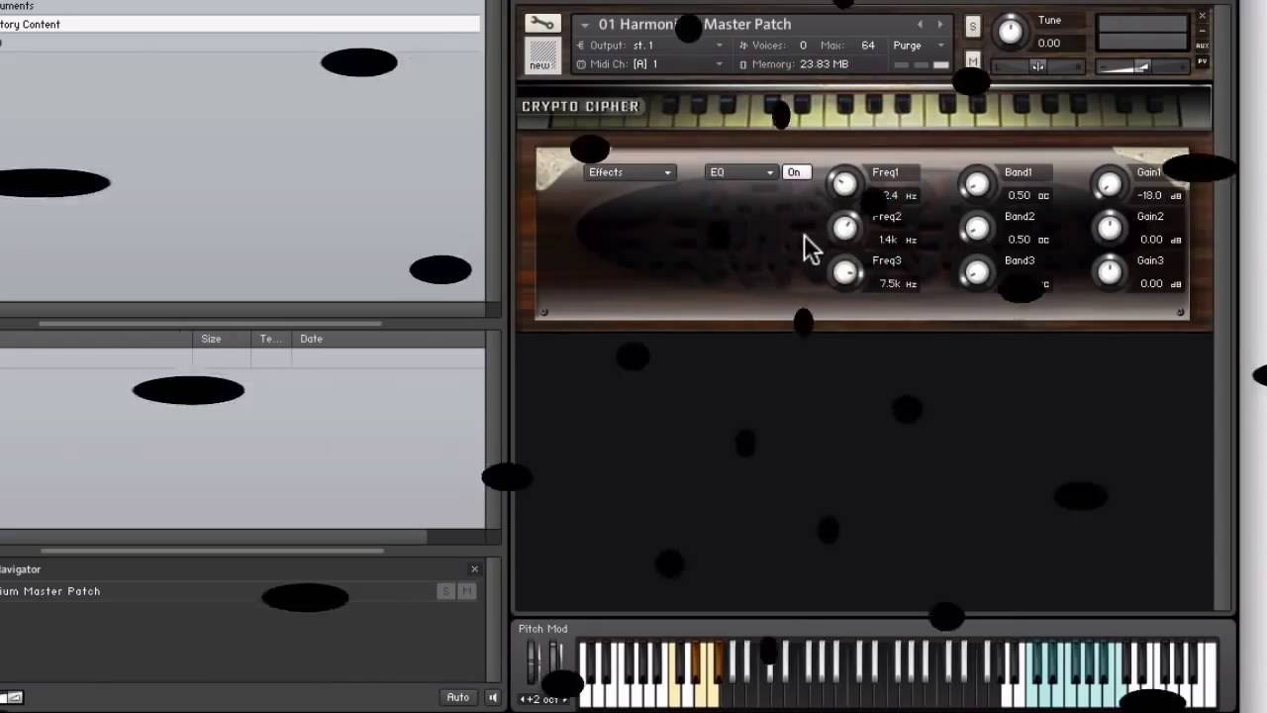Click the Gain1 value -18.0 dB
1267x713 pixels.
(x=1158, y=196)
